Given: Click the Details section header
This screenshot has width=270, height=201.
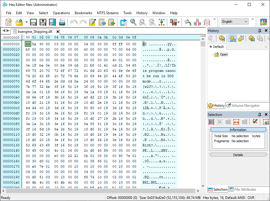Looking at the screenshot, I should pyautogui.click(x=238, y=155).
